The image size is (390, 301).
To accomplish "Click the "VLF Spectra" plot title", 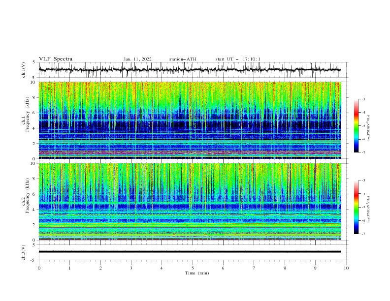I will pos(56,59).
